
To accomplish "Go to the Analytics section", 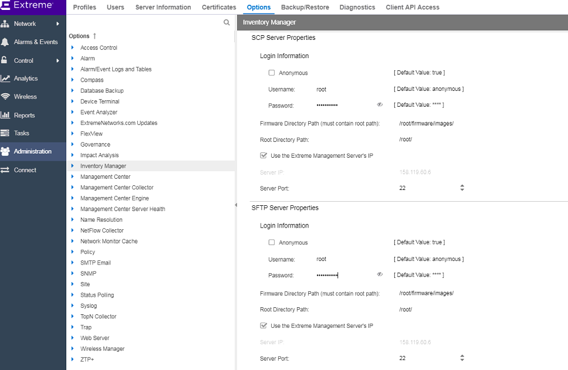I will (33, 79).
